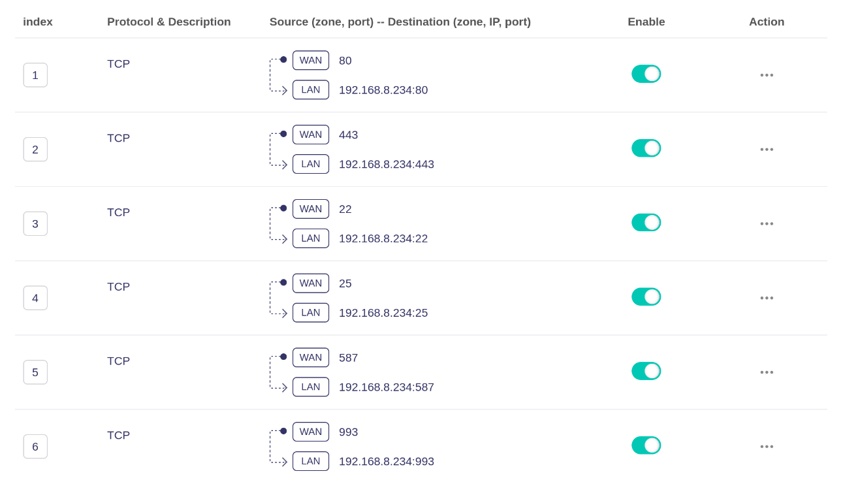The height and width of the screenshot is (482, 843).
Task: Switch off the port 587 rule
Action: pyautogui.click(x=646, y=371)
